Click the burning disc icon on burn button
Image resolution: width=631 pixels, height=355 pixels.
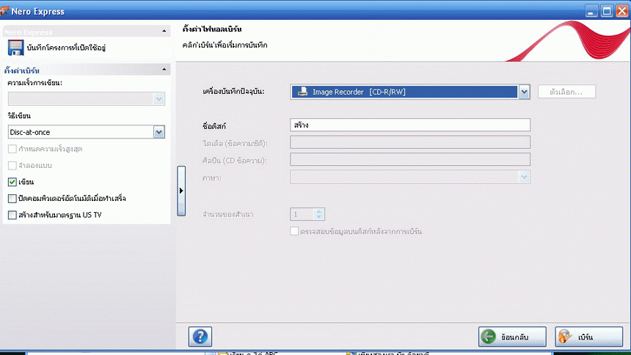point(566,337)
